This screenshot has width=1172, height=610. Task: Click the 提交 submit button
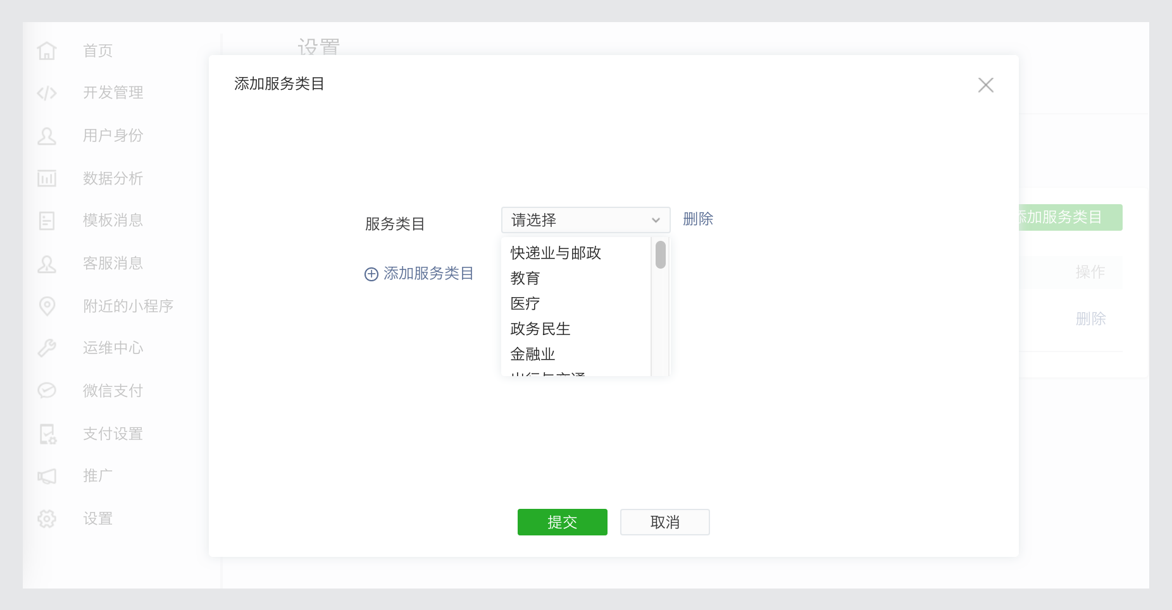[x=562, y=522]
